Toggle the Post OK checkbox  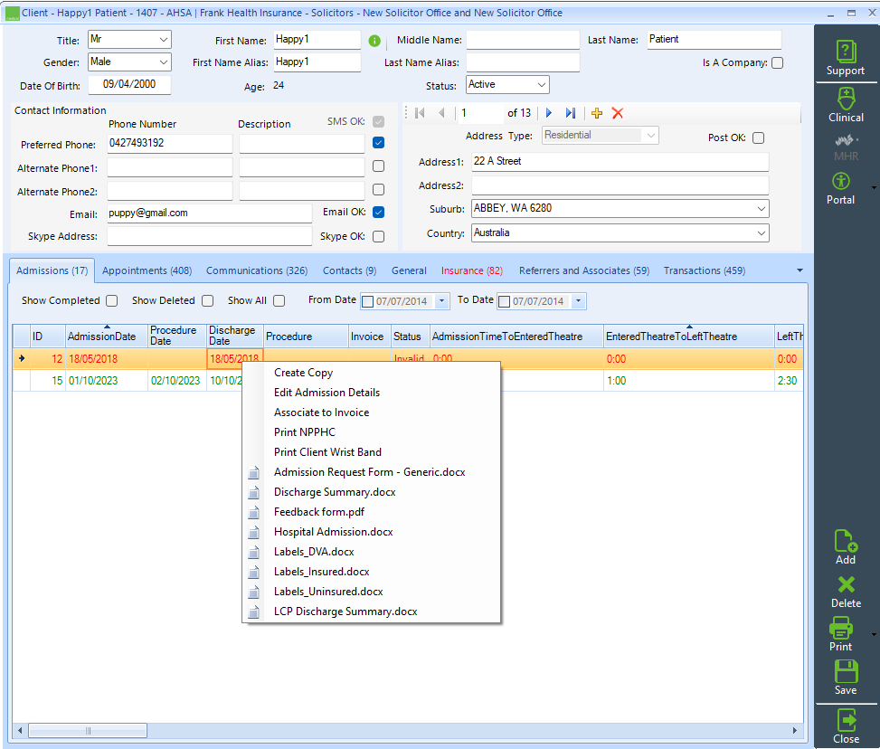(x=758, y=138)
